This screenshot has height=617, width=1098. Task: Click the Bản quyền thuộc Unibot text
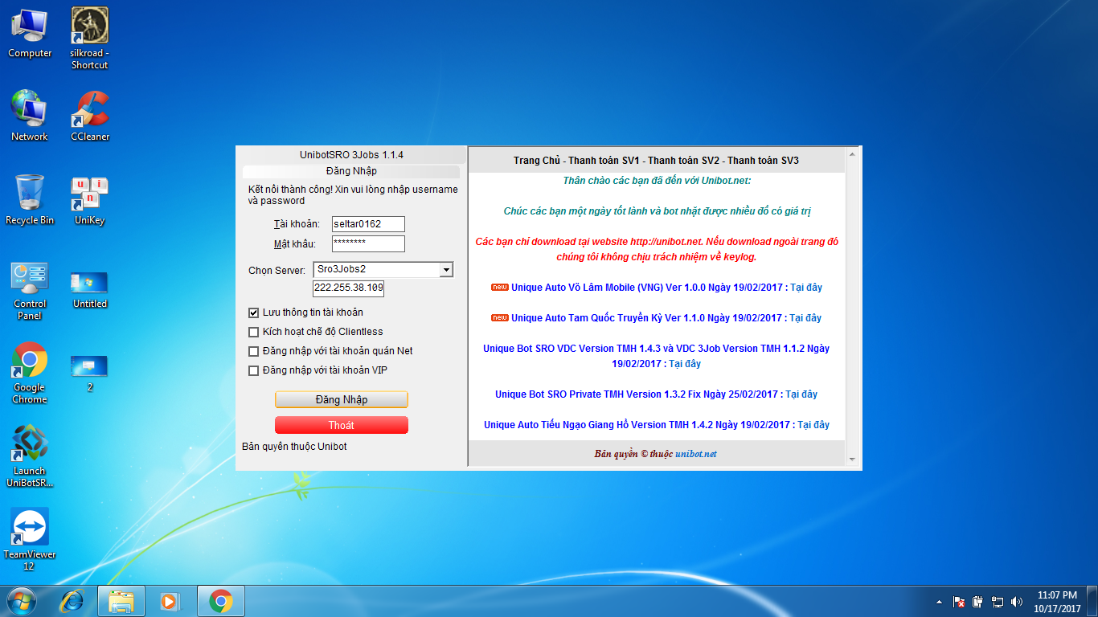294,447
